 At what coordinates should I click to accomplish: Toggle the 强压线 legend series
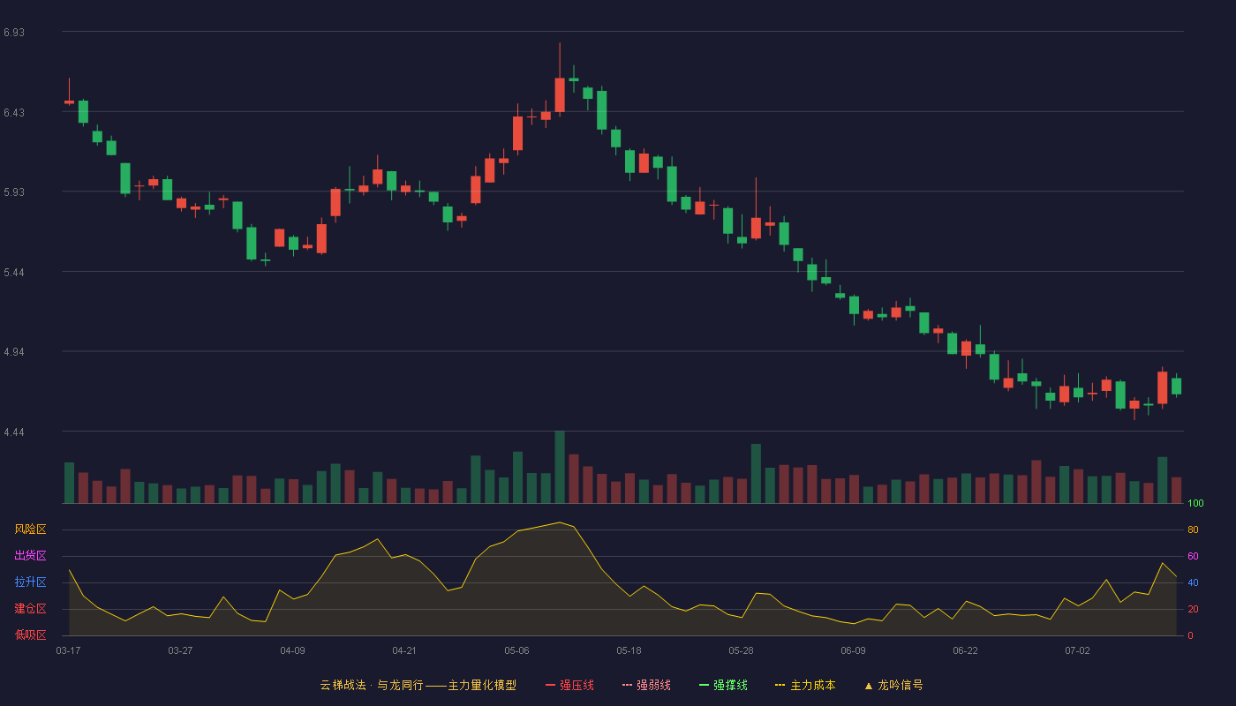(569, 685)
